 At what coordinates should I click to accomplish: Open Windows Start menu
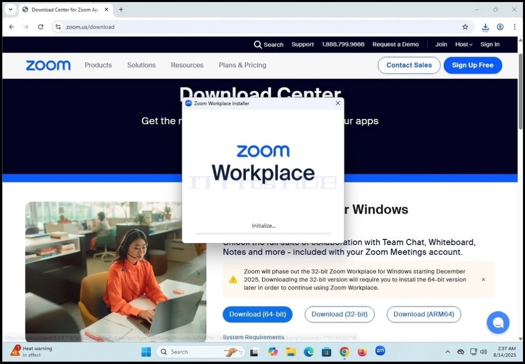pos(146,352)
